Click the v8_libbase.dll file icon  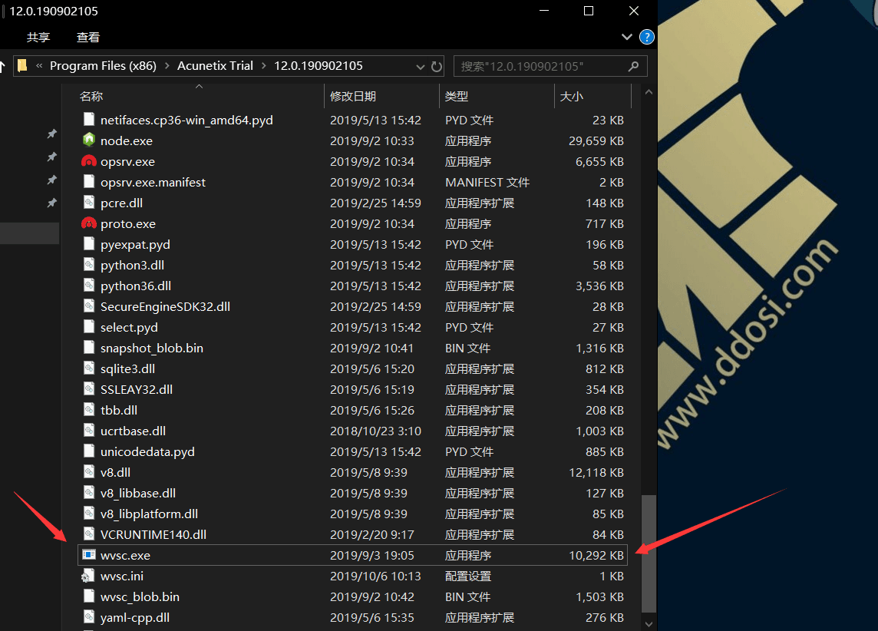pos(88,492)
